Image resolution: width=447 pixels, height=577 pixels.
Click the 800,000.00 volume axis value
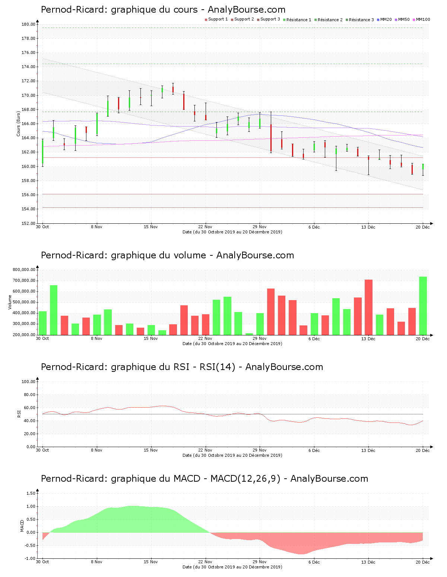tap(24, 270)
